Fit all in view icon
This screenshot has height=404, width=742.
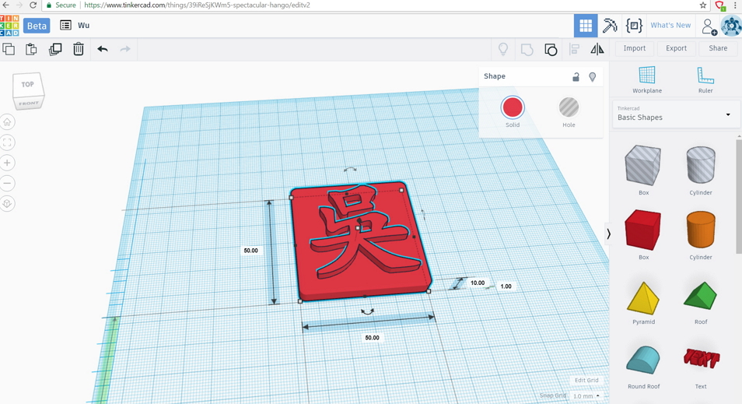click(7, 142)
